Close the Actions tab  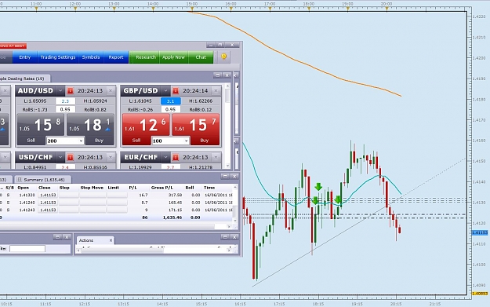(111, 240)
